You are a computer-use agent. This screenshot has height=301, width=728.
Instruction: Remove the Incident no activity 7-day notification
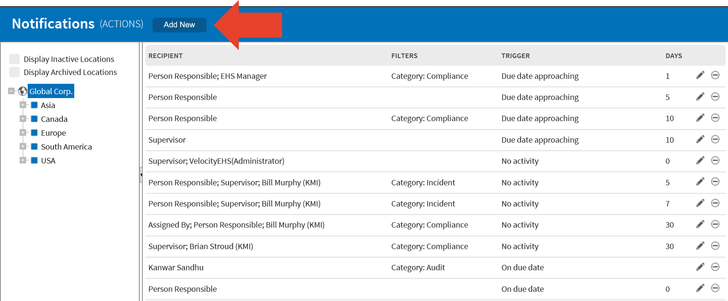tap(715, 203)
